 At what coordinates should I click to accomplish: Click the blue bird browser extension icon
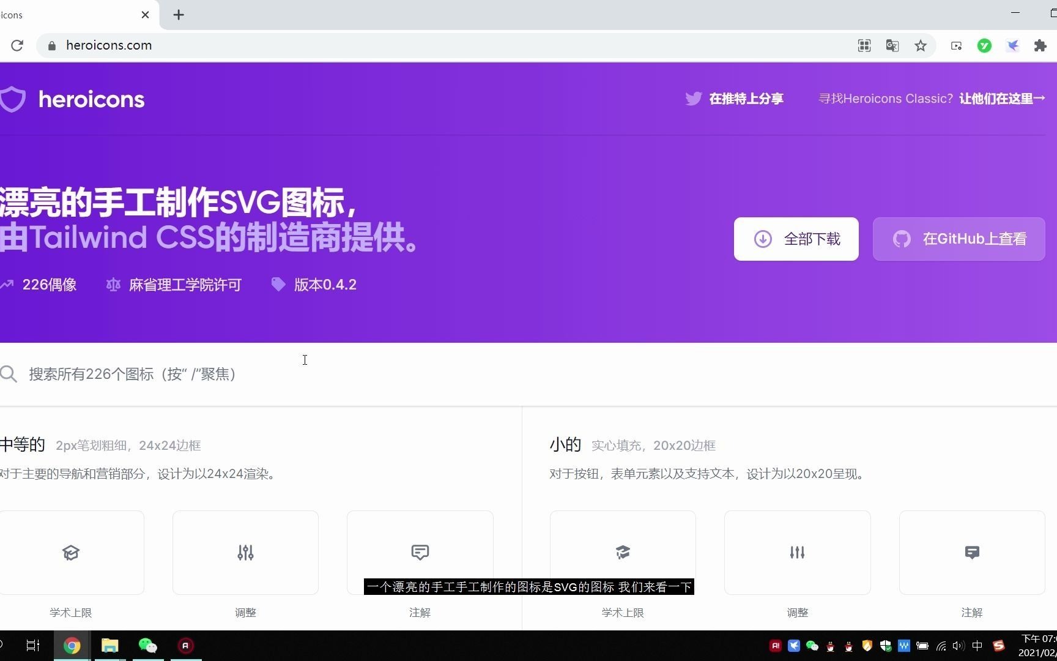point(1013,45)
